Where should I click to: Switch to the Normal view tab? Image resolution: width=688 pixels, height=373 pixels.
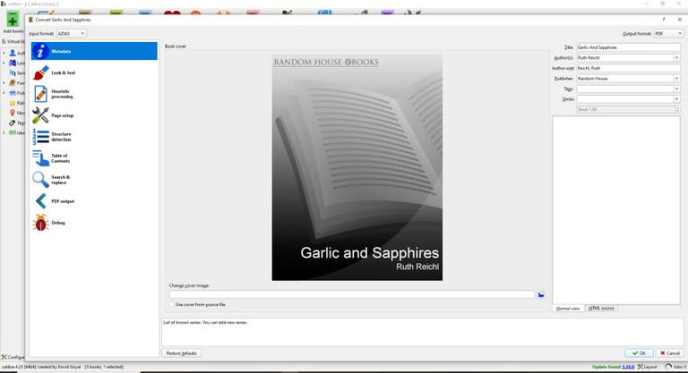568,308
